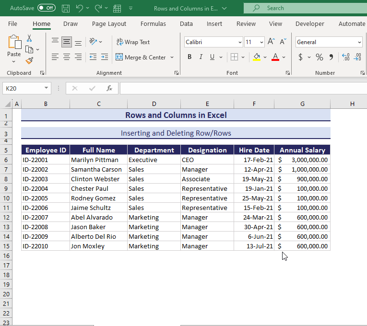Apply Comma Style
This screenshot has width=367, height=326.
point(331,57)
